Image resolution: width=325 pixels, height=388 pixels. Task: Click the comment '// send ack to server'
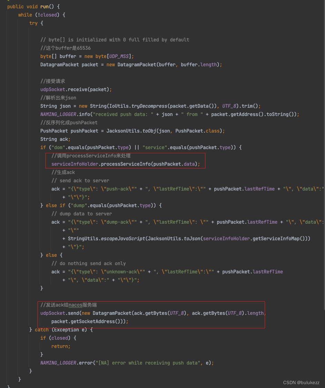point(80,181)
